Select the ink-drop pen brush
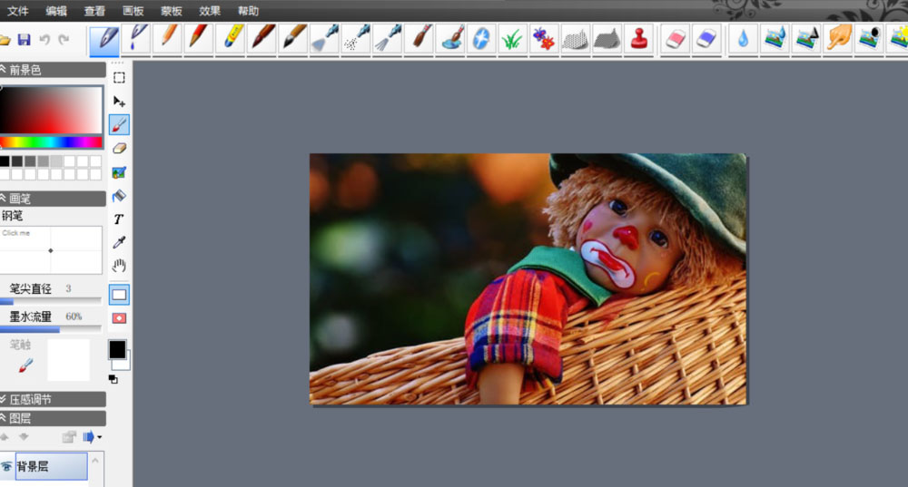Screen dimensions: 908x487 tap(137, 39)
